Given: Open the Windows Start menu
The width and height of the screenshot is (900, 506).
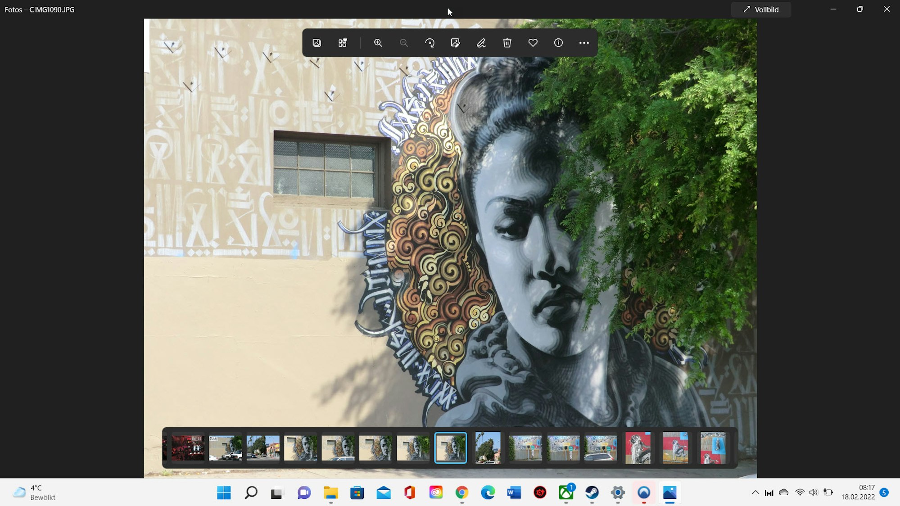Looking at the screenshot, I should pyautogui.click(x=224, y=492).
